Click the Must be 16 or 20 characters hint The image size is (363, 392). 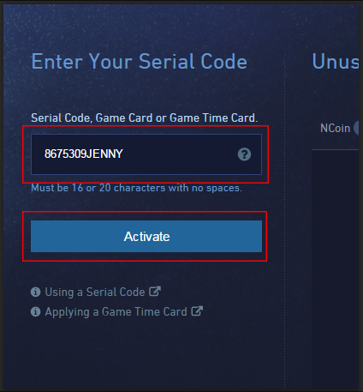point(136,188)
